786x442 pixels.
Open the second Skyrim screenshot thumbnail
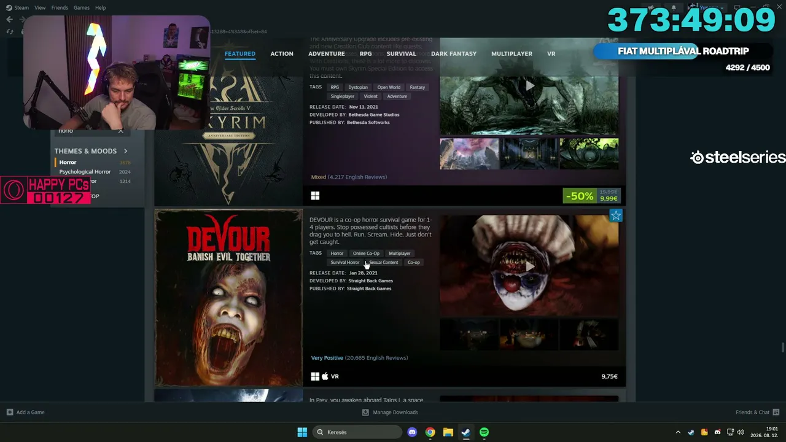[529, 153]
